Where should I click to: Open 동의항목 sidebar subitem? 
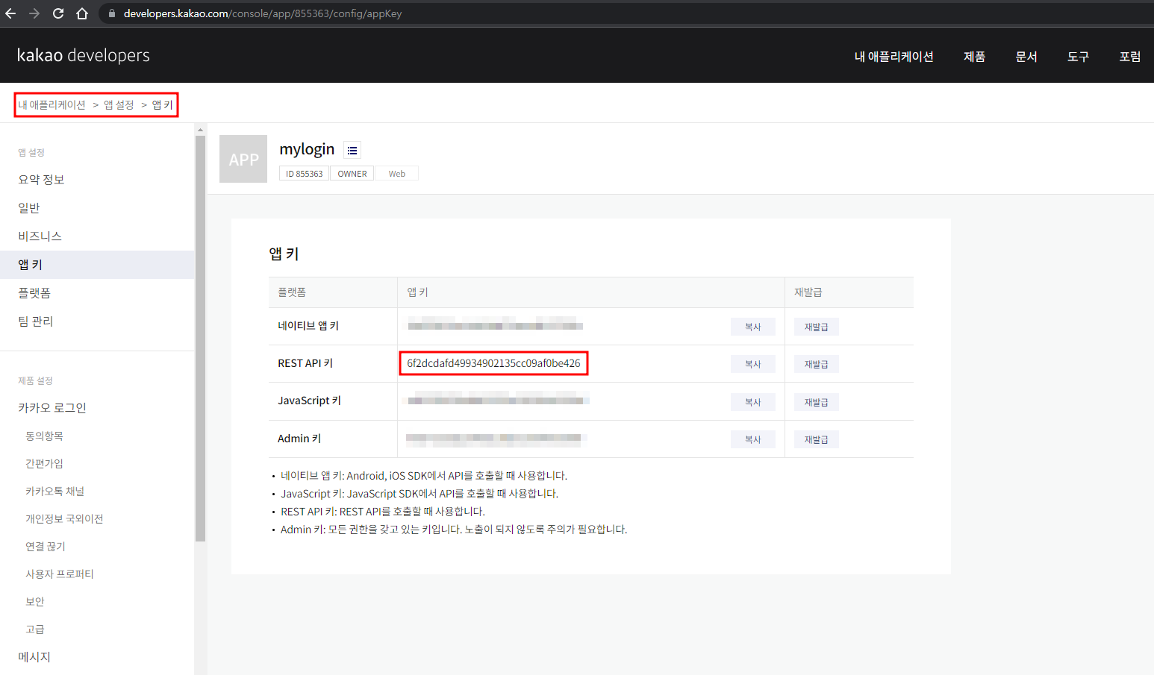pos(44,436)
